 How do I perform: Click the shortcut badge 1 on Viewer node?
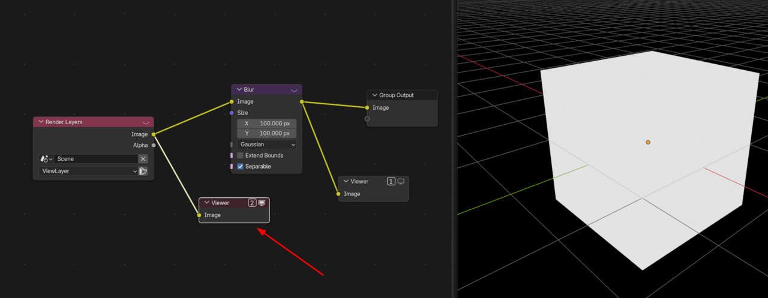click(391, 181)
